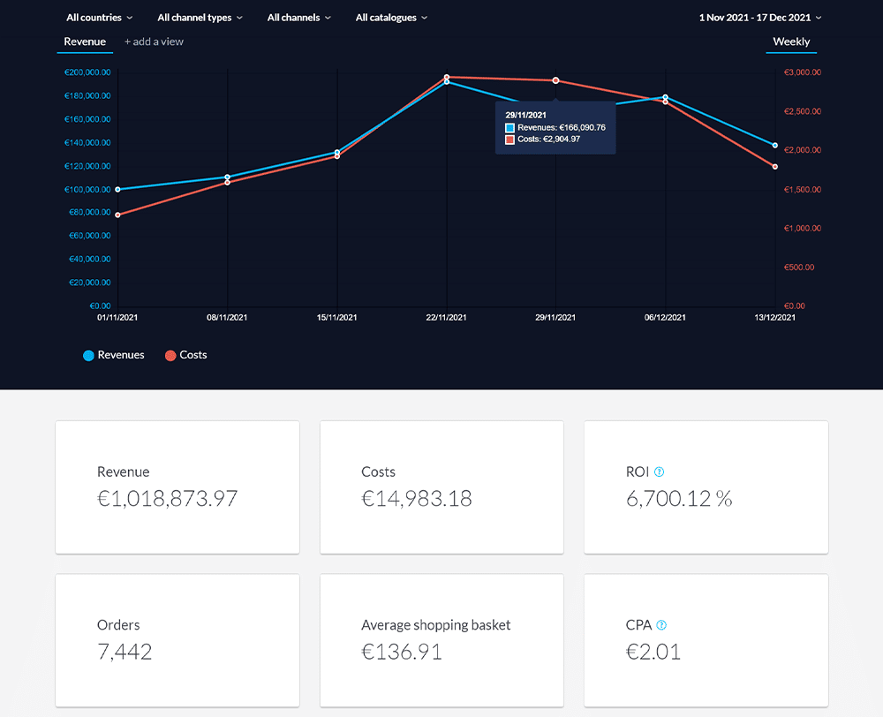
Task: Click the Orders count 7,442
Action: (125, 652)
